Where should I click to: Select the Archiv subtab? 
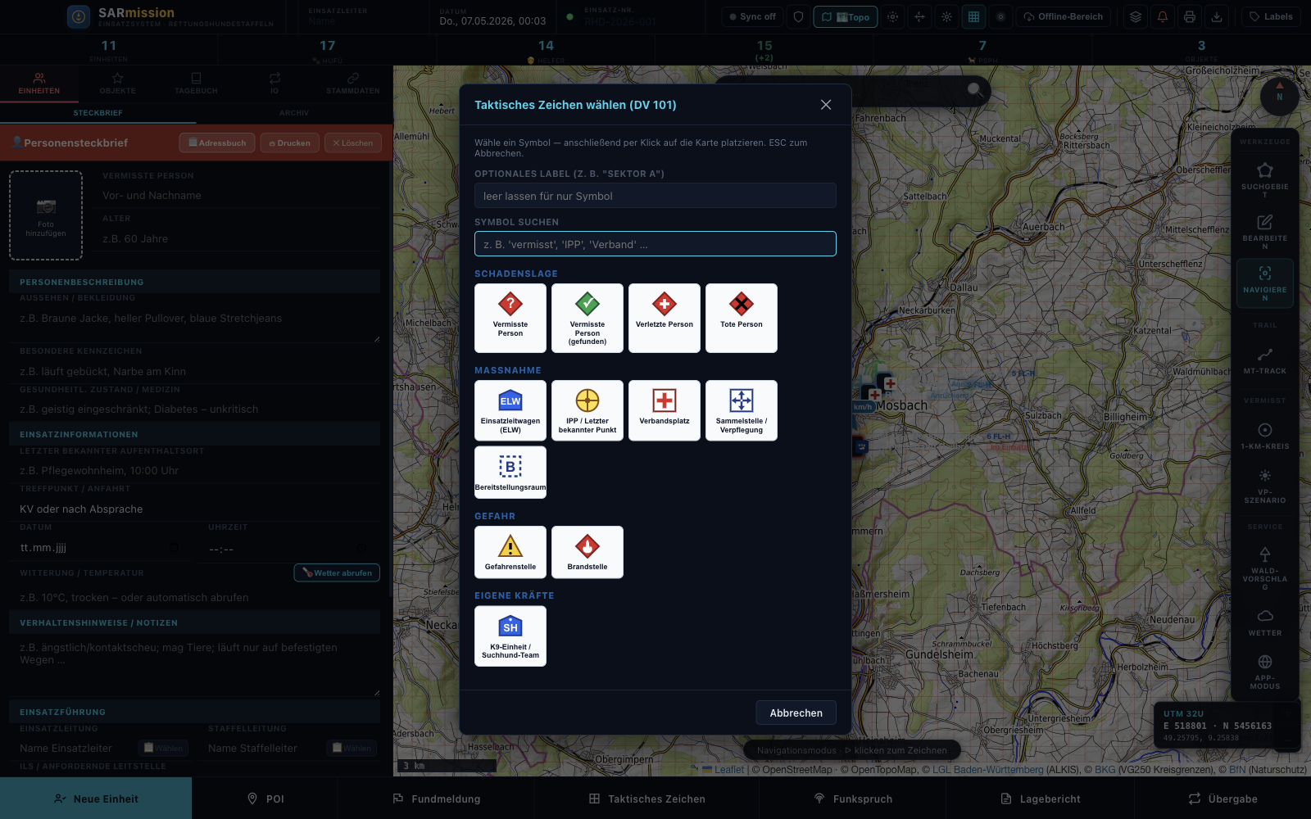pos(294,113)
